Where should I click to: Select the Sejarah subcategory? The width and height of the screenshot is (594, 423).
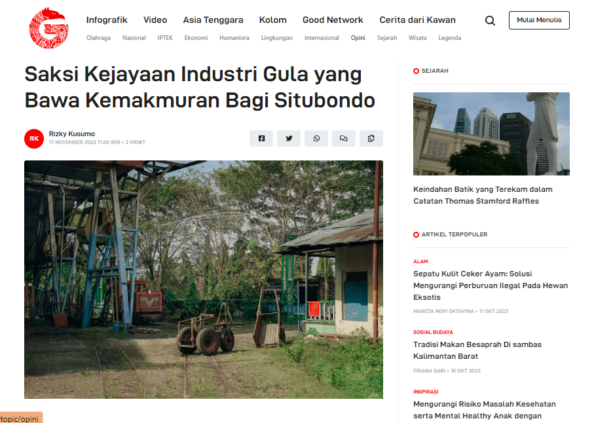387,38
